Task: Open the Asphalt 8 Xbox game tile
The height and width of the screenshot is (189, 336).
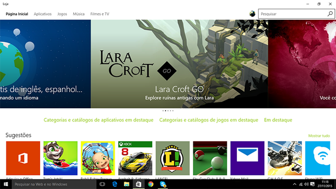Action: tap(135, 158)
